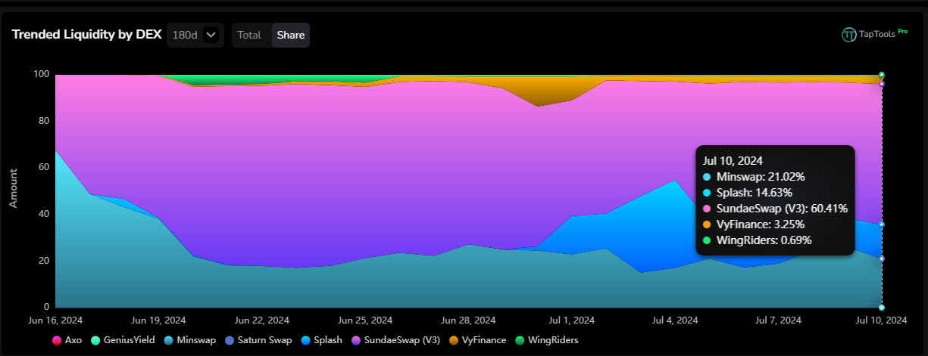Click the Minswap: 21.02% tooltip entry
Viewport: 928px width, 356px height.
click(755, 177)
